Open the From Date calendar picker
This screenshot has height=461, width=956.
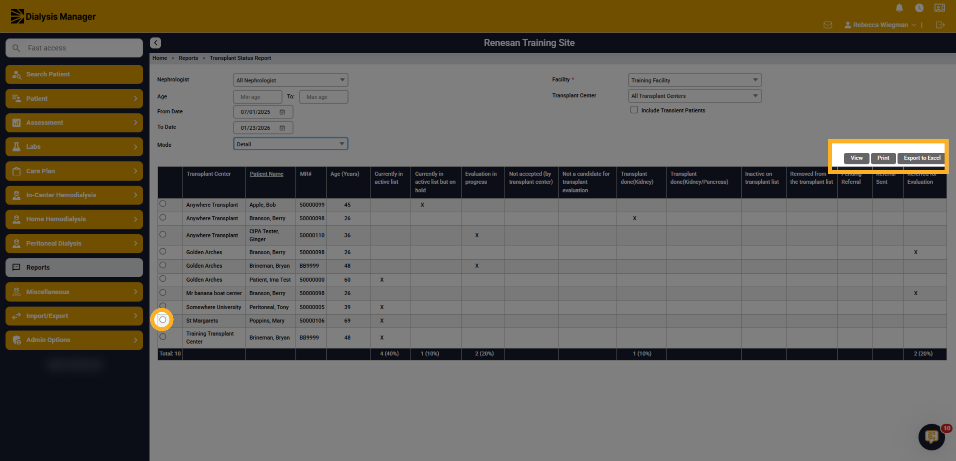[282, 112]
